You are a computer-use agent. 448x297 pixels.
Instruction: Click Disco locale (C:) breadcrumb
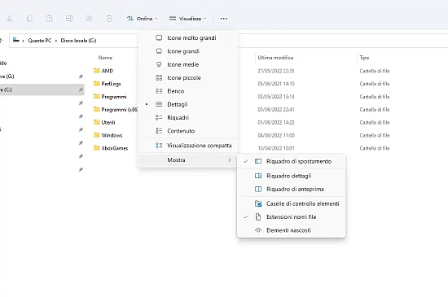pyautogui.click(x=78, y=41)
